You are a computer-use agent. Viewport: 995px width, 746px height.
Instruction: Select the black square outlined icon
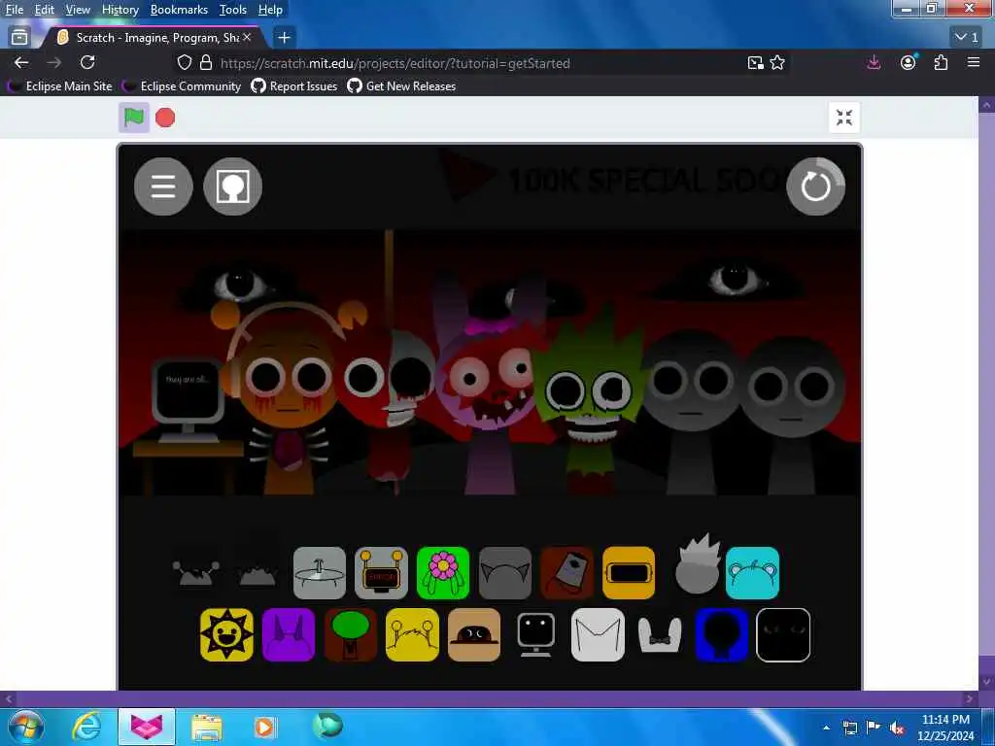[783, 634]
